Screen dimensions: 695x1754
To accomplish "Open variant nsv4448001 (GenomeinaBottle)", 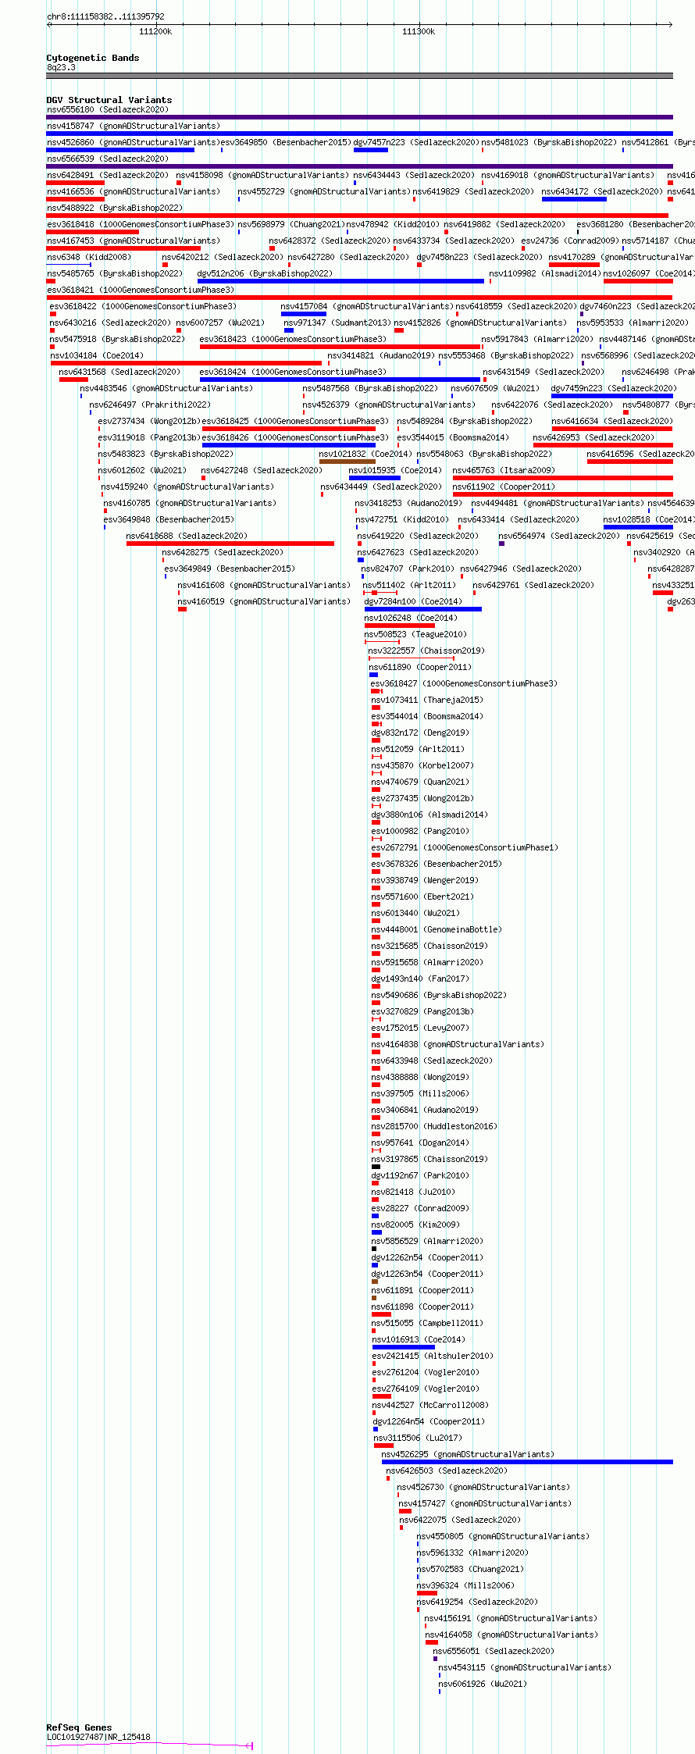I will pyautogui.click(x=437, y=929).
